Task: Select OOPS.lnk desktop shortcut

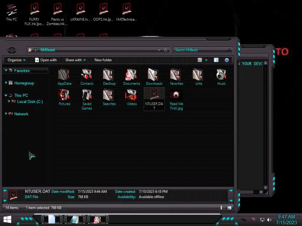Action: pyautogui.click(x=103, y=12)
